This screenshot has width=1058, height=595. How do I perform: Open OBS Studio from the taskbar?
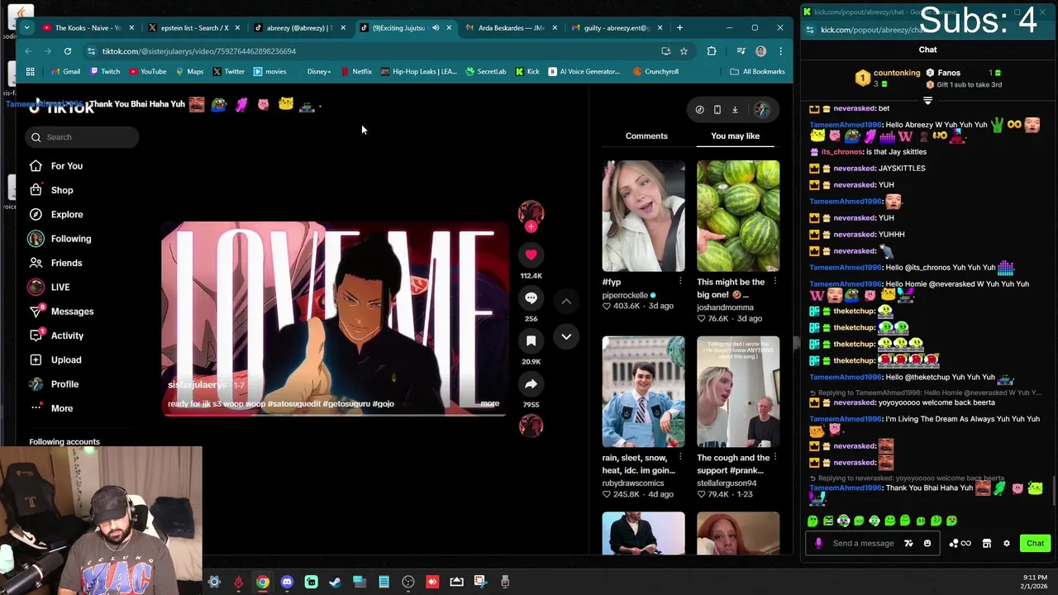click(x=408, y=582)
